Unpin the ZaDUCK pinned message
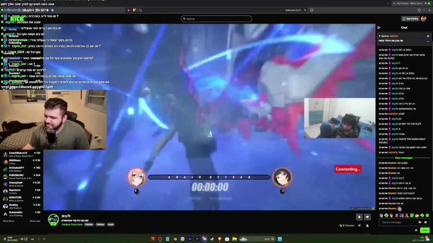 428,36
